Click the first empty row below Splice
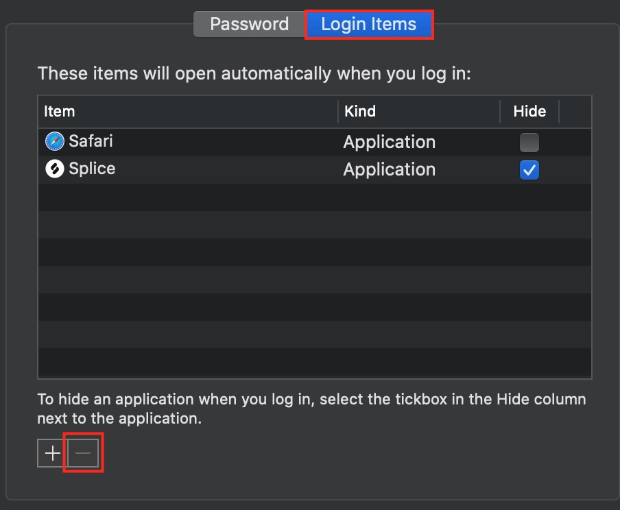The height and width of the screenshot is (510, 620). [x=315, y=197]
